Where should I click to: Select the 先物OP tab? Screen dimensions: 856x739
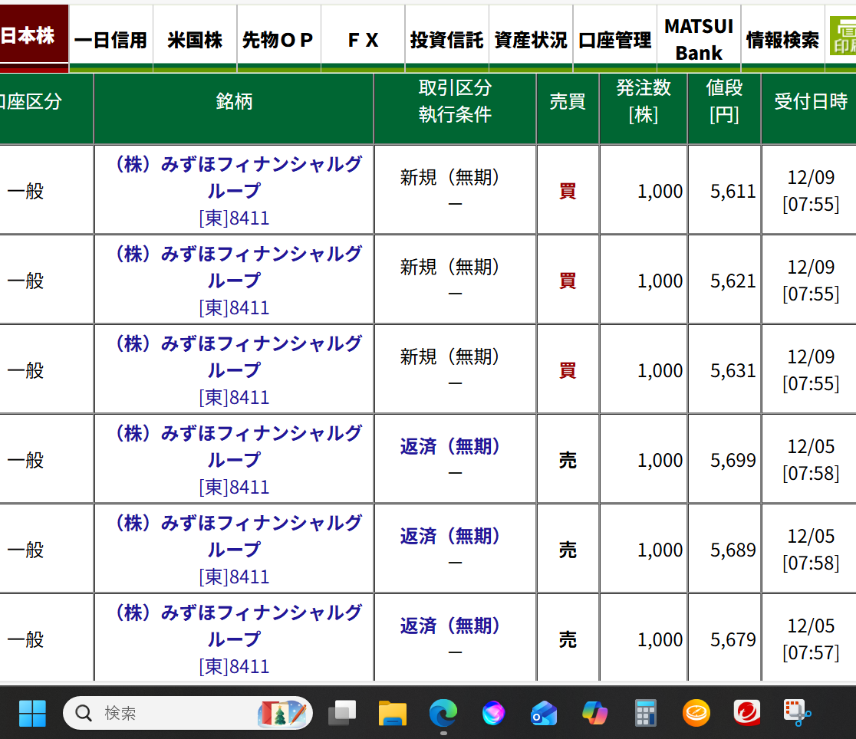tap(278, 40)
